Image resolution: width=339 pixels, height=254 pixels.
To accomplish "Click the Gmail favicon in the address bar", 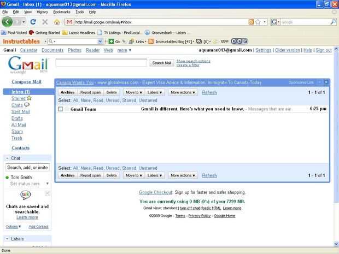I will pos(69,22).
